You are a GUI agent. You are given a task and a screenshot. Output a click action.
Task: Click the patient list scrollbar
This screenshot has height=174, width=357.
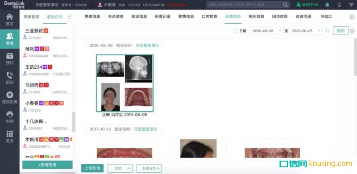(73, 122)
